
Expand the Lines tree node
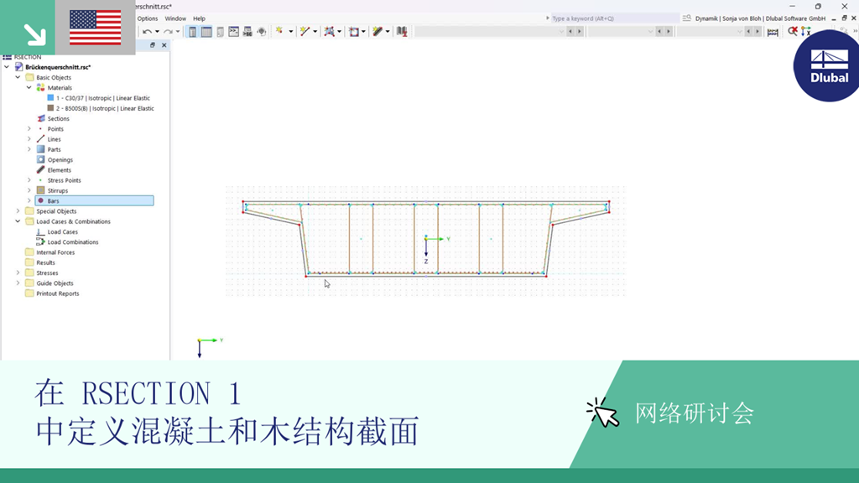(29, 139)
